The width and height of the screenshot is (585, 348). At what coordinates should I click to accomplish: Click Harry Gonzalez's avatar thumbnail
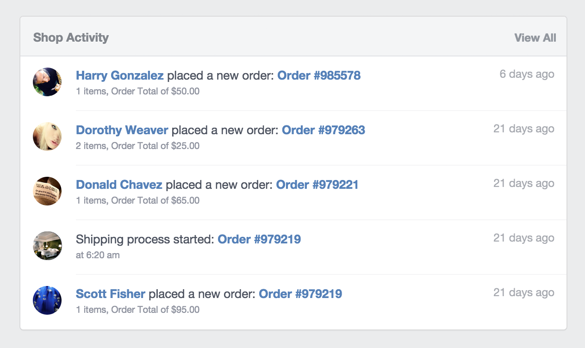[47, 82]
